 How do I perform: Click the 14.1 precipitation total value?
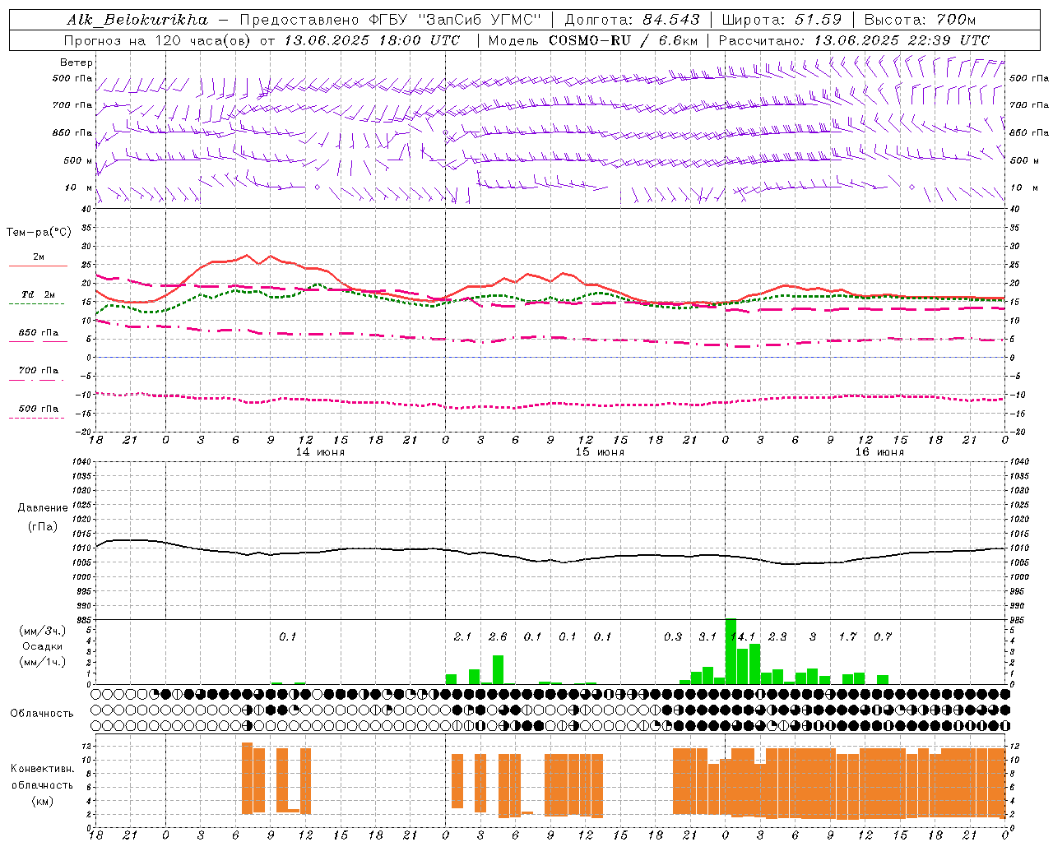coord(743,636)
